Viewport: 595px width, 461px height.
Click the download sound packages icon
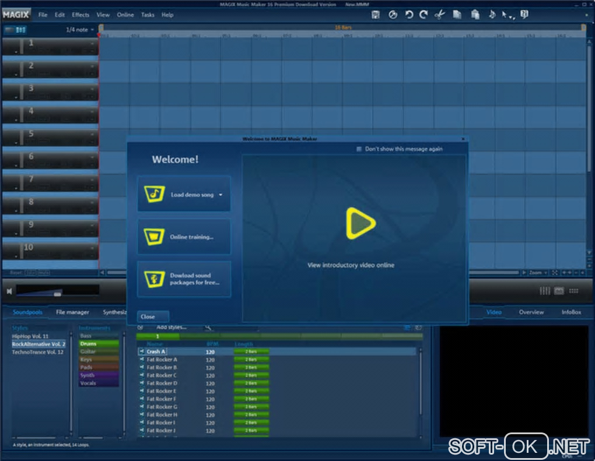[x=154, y=279]
